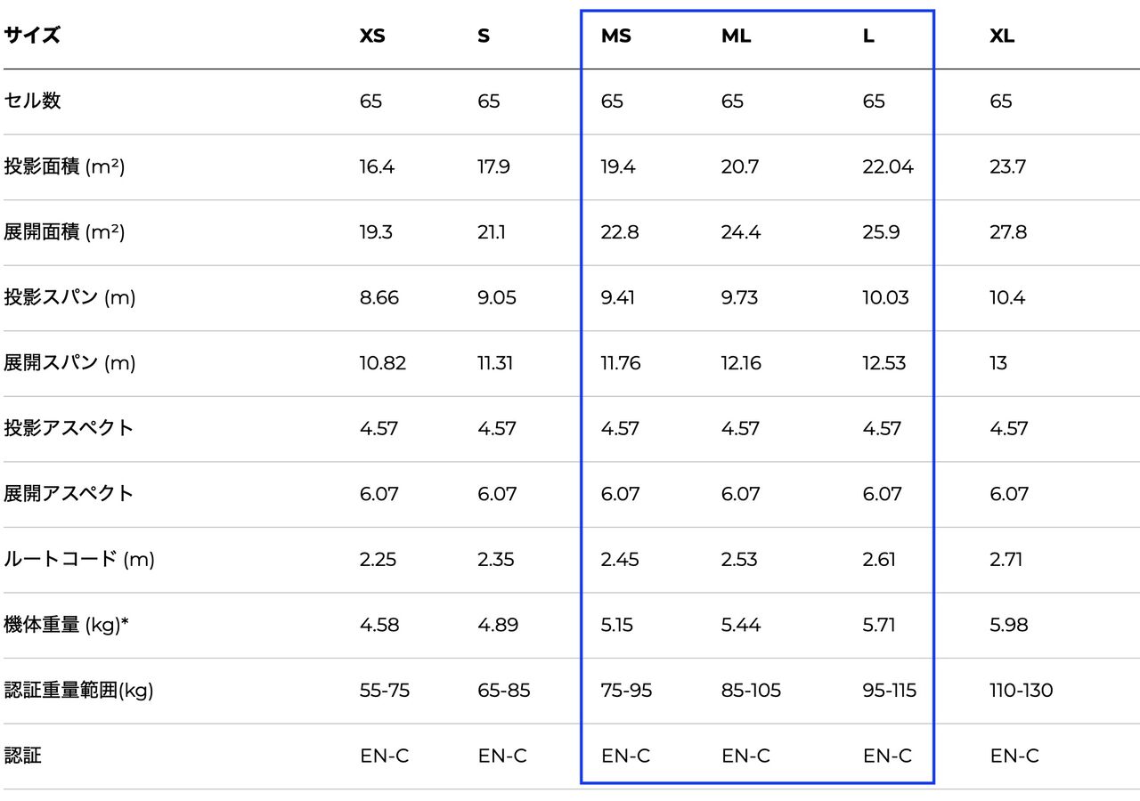The height and width of the screenshot is (801, 1140).
Task: Click the 22.04 projected area value
Action: click(888, 166)
